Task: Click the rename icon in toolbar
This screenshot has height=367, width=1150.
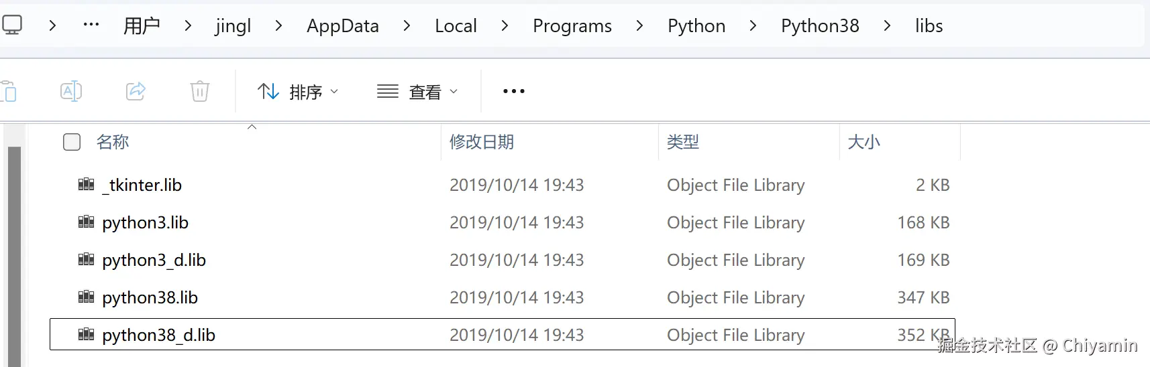Action: point(71,91)
